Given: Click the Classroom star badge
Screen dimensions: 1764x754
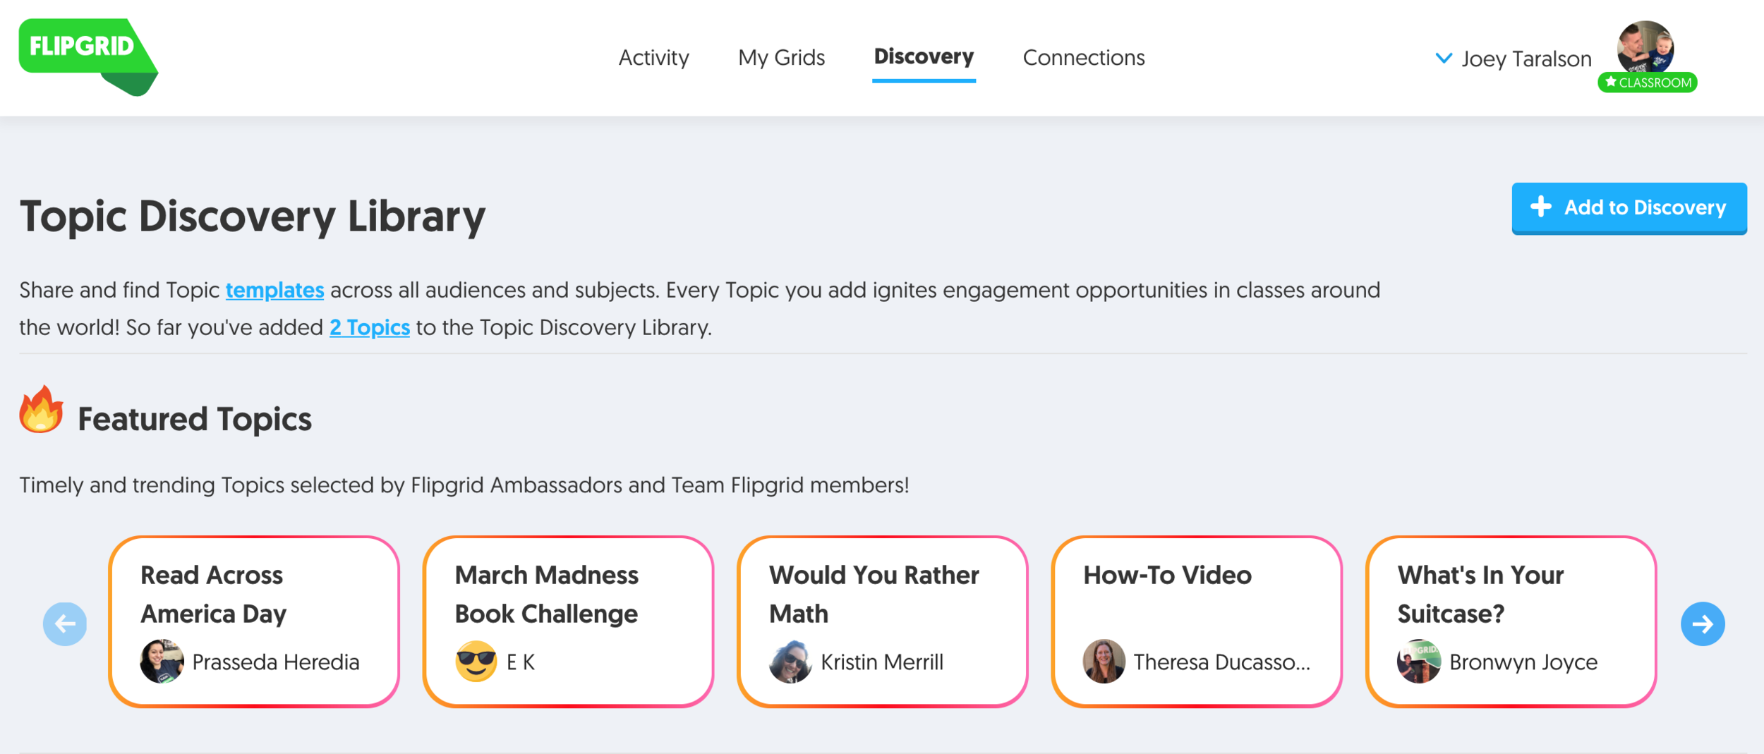Looking at the screenshot, I should pyautogui.click(x=1648, y=83).
